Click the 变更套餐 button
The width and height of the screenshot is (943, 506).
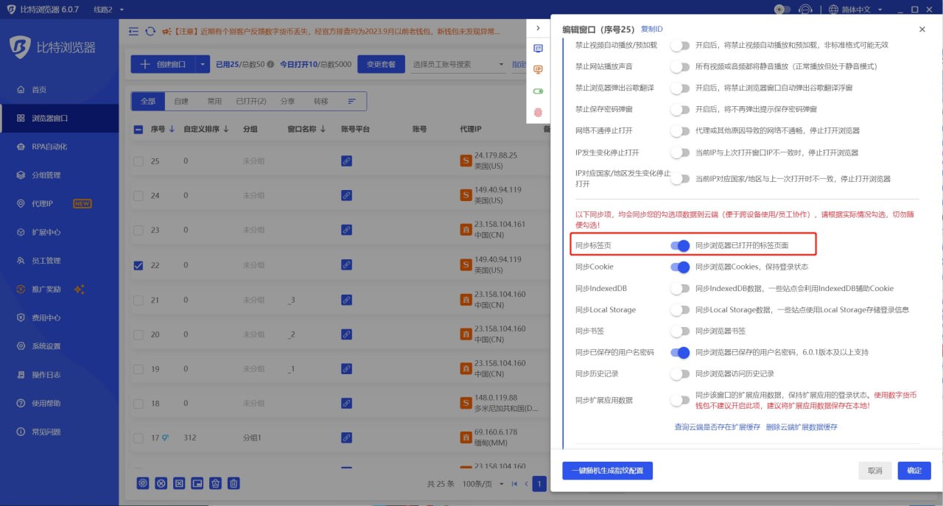[381, 64]
